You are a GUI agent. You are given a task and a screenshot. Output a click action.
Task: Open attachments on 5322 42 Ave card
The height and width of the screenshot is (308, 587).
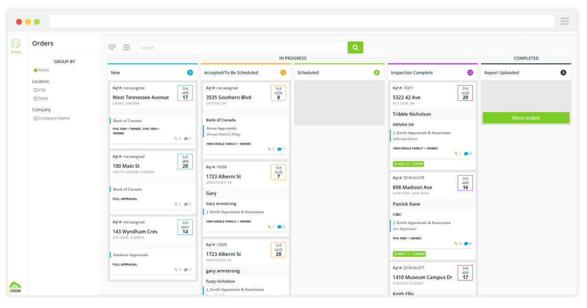(x=457, y=154)
